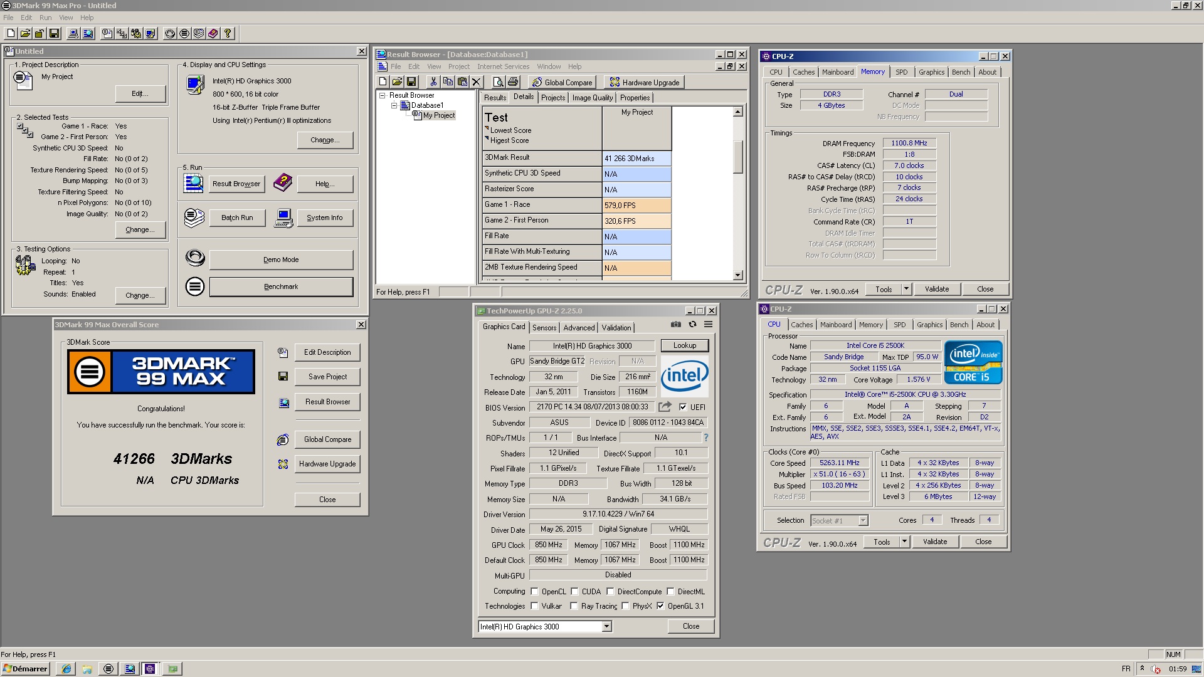
Task: Toggle the OpenCL checkbox
Action: (x=534, y=591)
